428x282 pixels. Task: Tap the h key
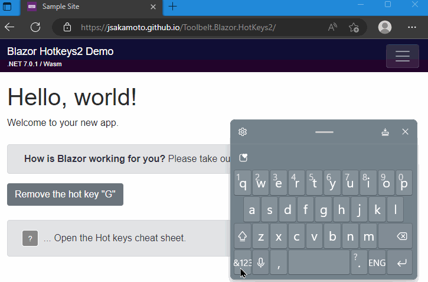pyautogui.click(x=341, y=209)
